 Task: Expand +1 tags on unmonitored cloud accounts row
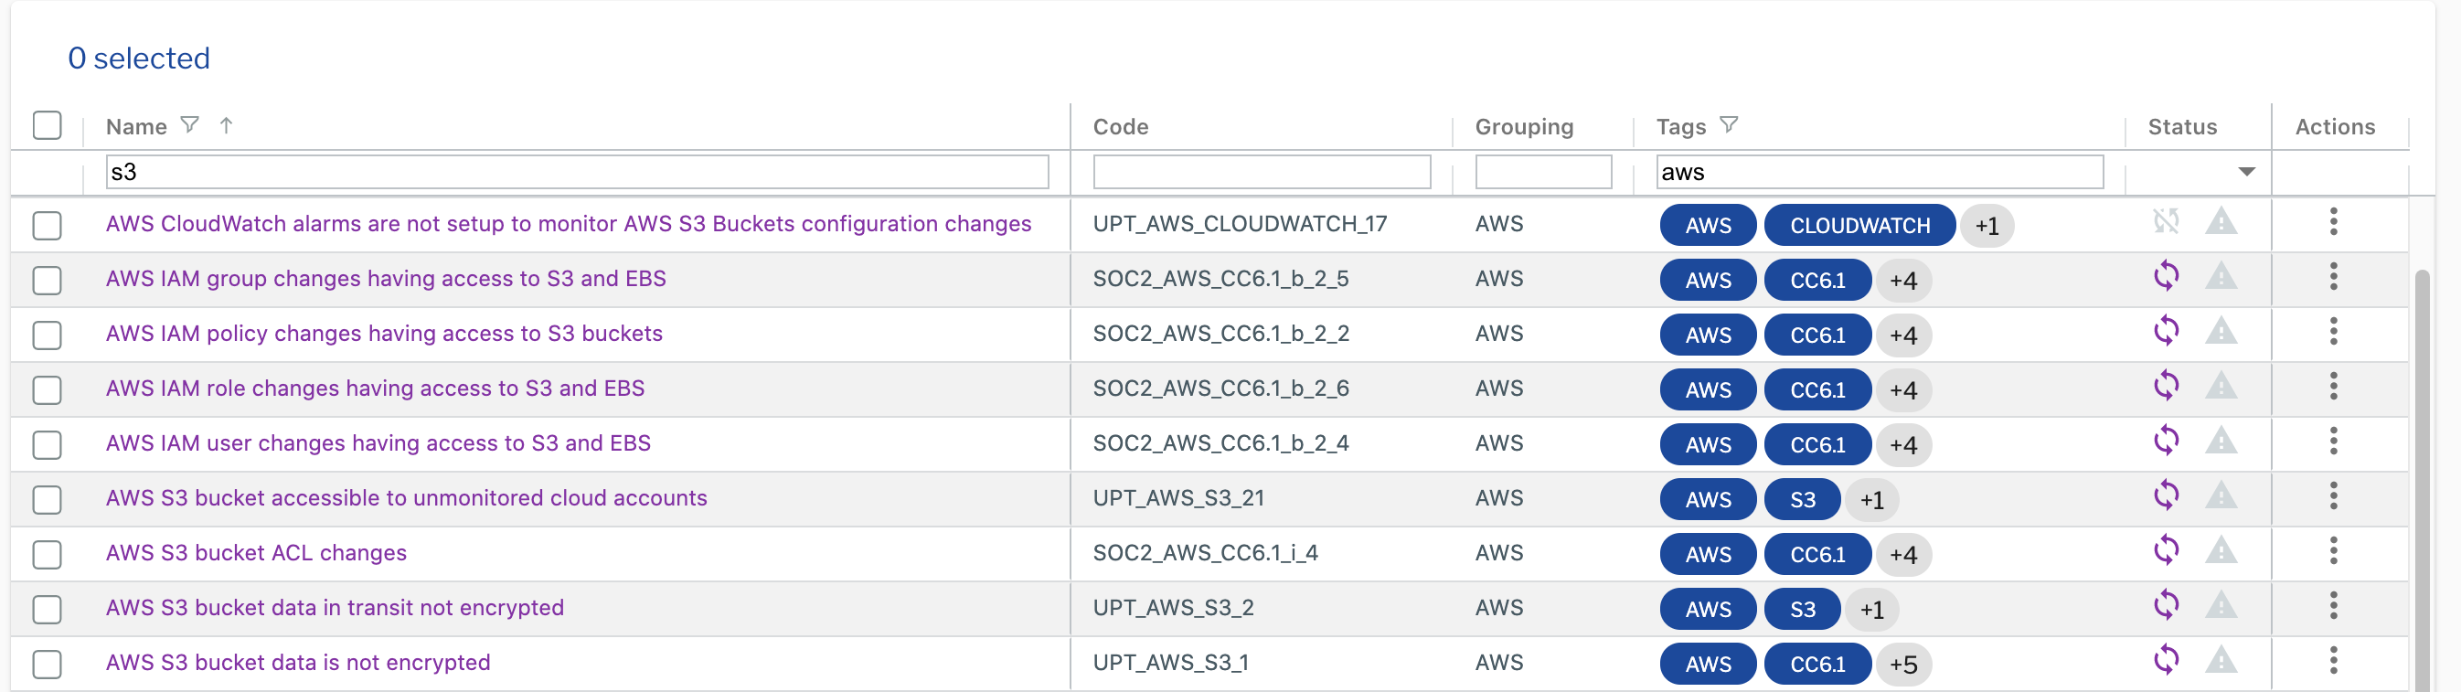1871,500
